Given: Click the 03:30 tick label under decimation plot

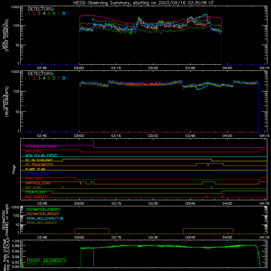Looking at the screenshot, I should tap(153, 237).
